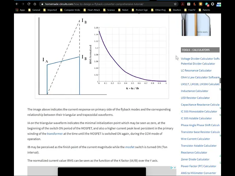
Task: Open the Heart Attack bookmarks folder
Action: coord(92,10)
